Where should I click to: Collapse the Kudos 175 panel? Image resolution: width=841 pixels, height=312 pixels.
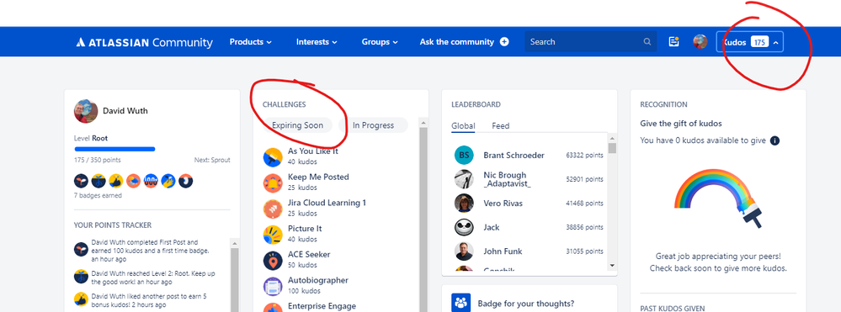pyautogui.click(x=750, y=42)
